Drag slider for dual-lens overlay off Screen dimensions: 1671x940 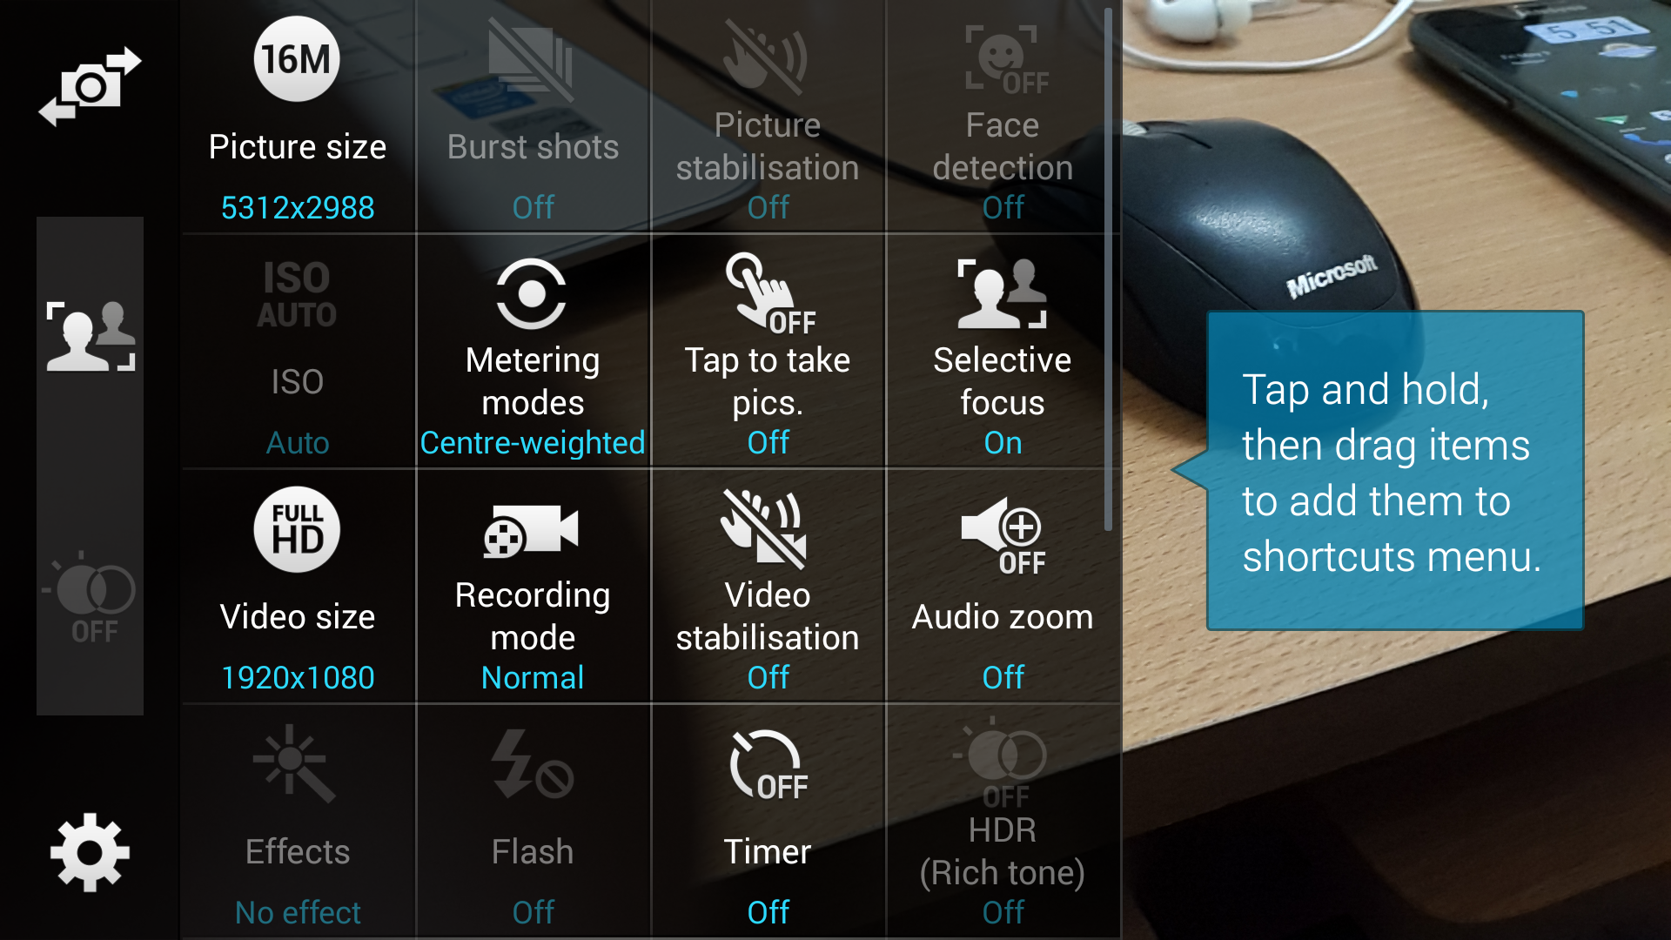click(x=89, y=594)
